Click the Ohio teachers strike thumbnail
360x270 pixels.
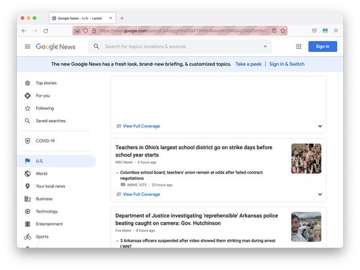(306, 159)
